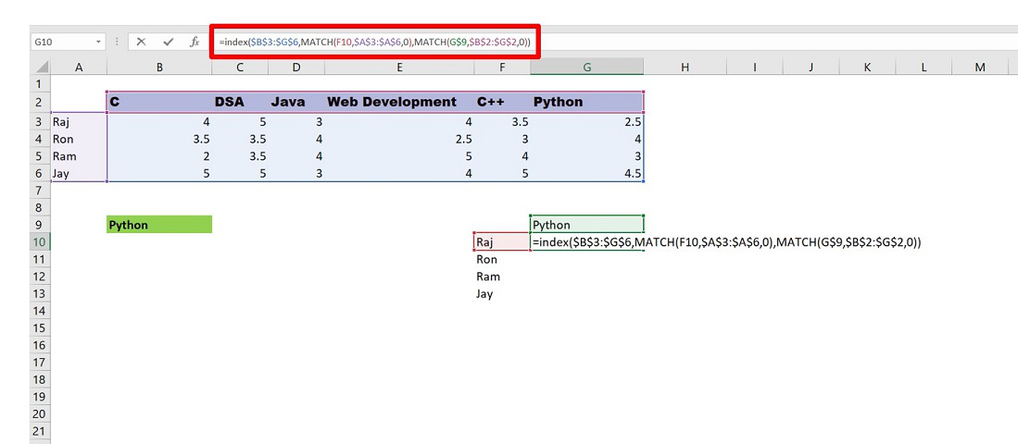Click the Python cell above the formula
Image resolution: width=1018 pixels, height=444 pixels.
tap(586, 225)
